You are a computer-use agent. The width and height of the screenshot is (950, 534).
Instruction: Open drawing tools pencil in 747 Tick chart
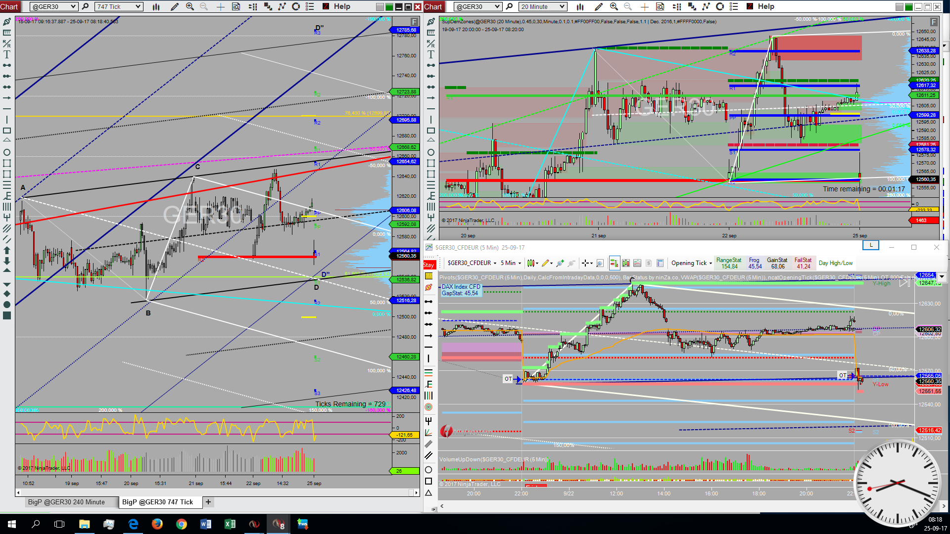pyautogui.click(x=174, y=6)
